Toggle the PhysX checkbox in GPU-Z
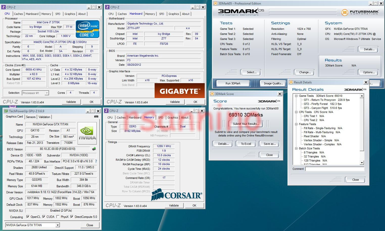 pos(58,217)
